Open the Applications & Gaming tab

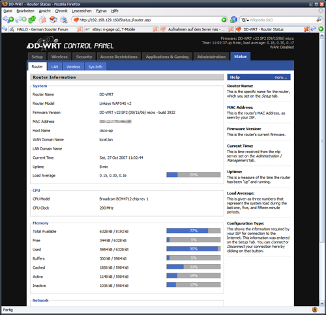[167, 57]
